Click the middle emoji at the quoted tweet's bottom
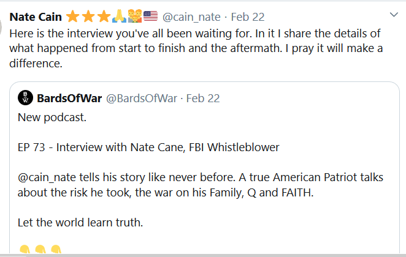406x257 pixels. pos(40,249)
